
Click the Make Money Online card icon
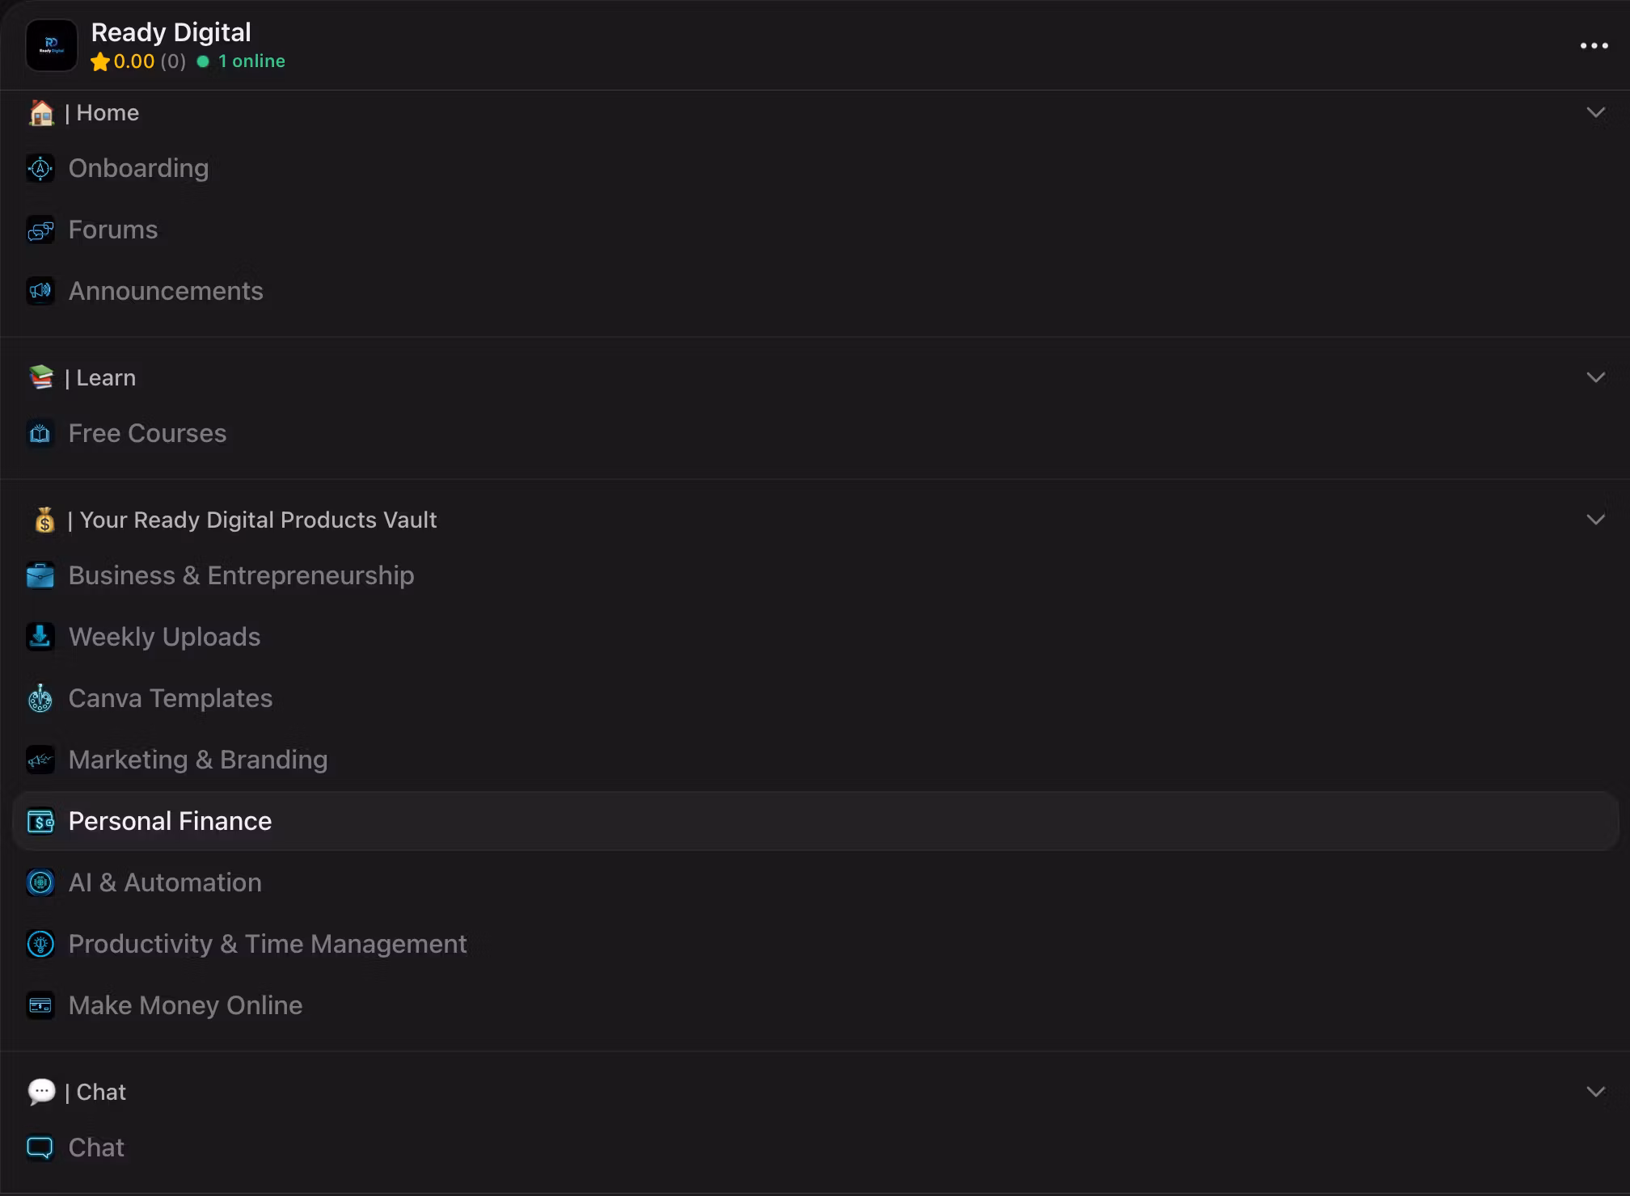point(40,1005)
